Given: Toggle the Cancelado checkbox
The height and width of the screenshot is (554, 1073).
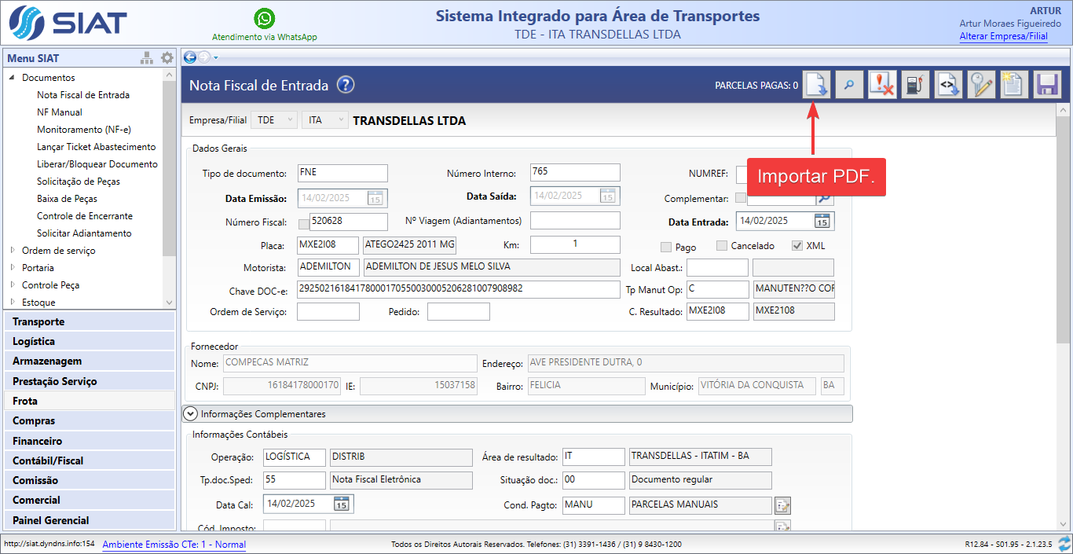Looking at the screenshot, I should pos(722,246).
